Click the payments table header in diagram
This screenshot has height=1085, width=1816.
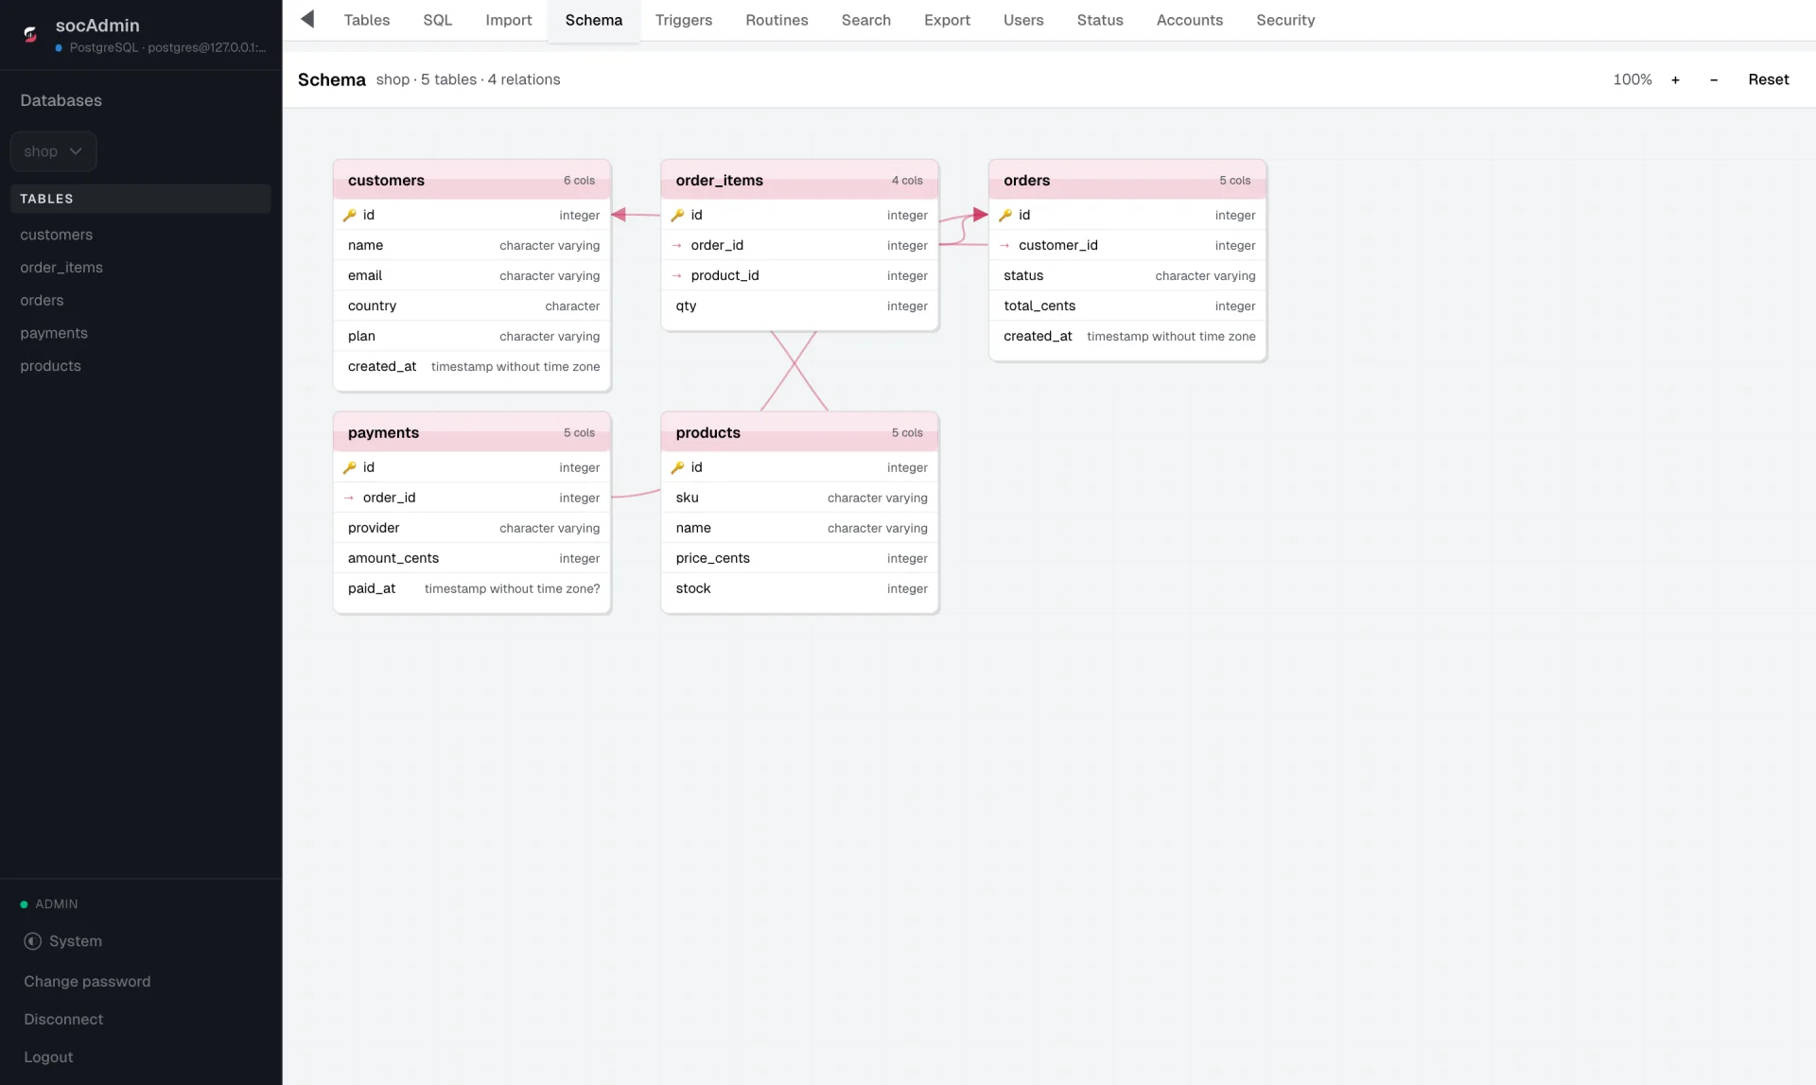pyautogui.click(x=472, y=432)
